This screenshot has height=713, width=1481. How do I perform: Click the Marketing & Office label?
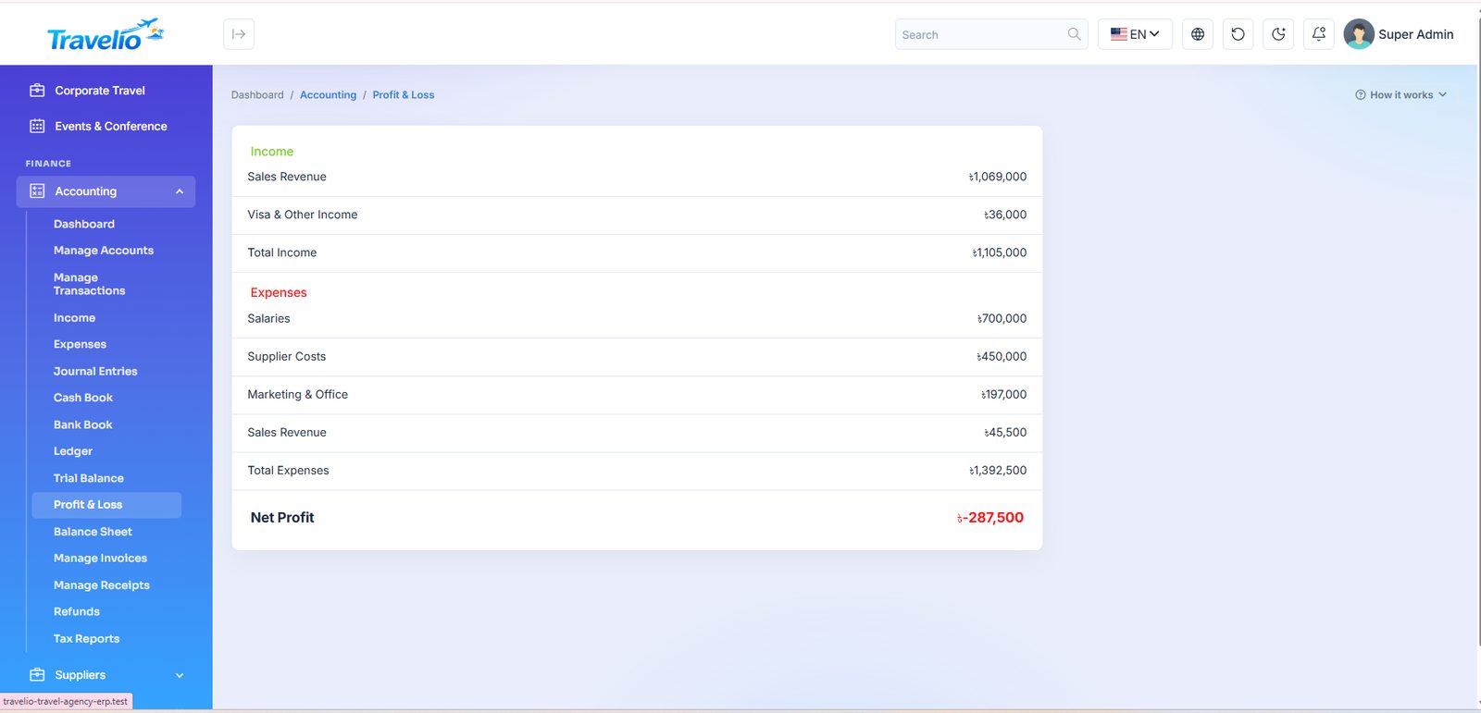tap(298, 394)
